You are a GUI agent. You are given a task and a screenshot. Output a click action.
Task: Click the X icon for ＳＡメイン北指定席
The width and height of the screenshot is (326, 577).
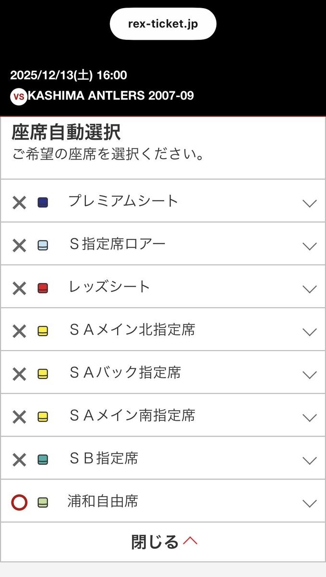(x=19, y=331)
